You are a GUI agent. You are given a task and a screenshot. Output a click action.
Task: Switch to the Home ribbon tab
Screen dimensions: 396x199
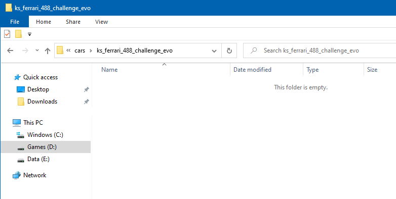44,22
